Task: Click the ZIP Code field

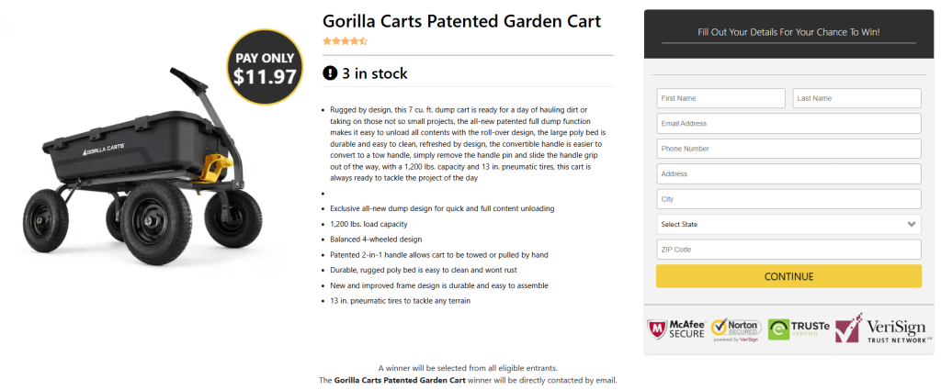Action: (788, 250)
